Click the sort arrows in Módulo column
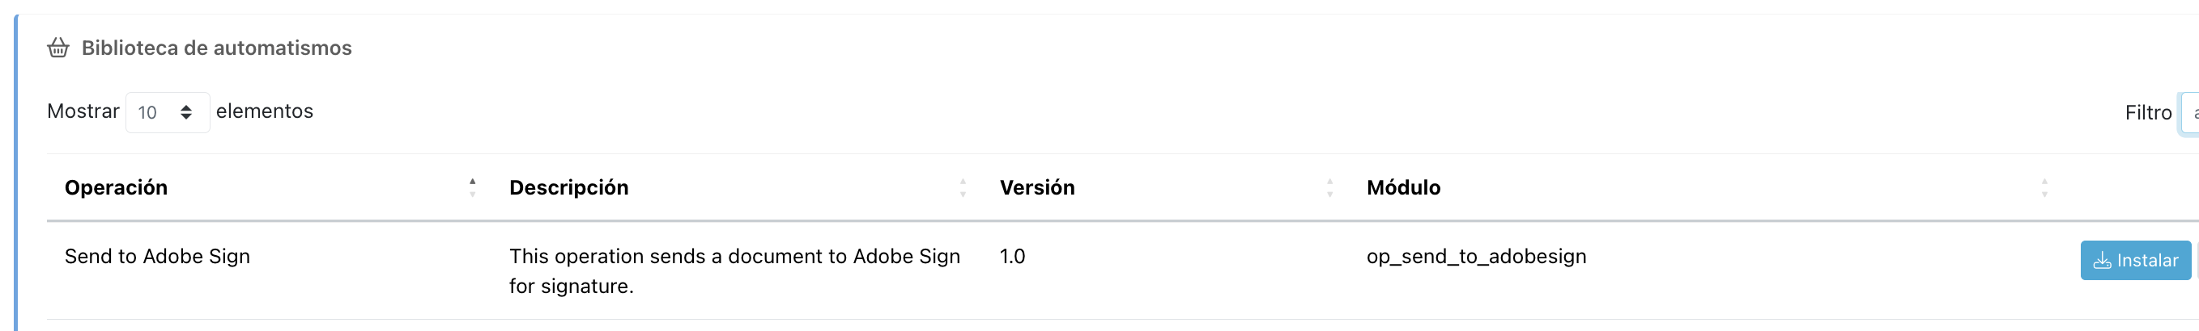 pyautogui.click(x=2044, y=187)
